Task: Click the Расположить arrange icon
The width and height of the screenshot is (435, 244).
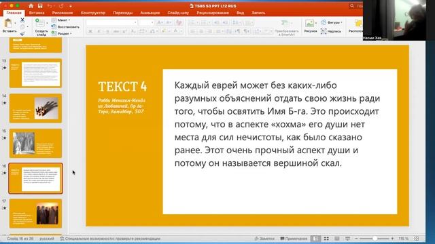Action: (x=358, y=23)
